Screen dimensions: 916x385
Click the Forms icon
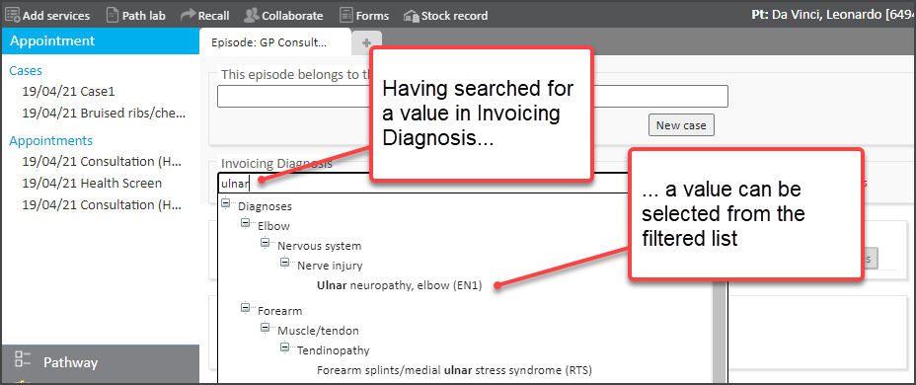pyautogui.click(x=346, y=15)
